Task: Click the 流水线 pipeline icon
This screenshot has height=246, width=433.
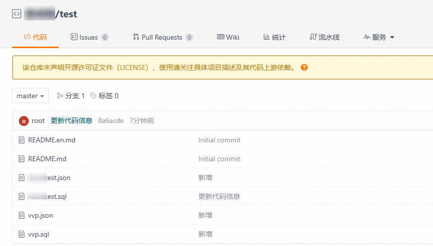Action: 313,37
